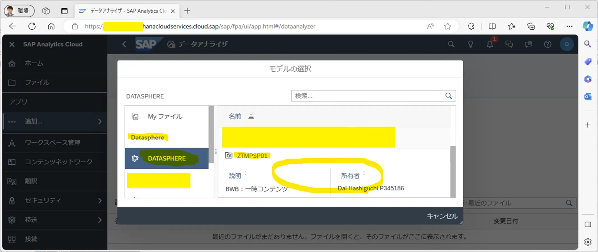Click browser back button

pos(13,26)
